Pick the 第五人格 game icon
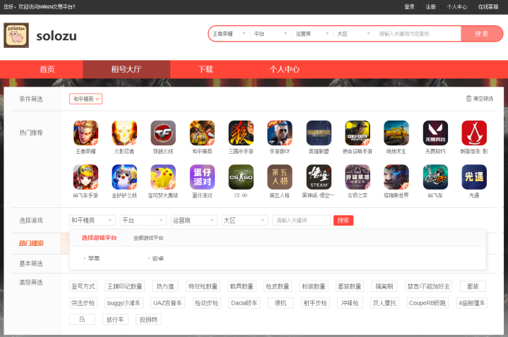508x337 pixels. click(280, 177)
